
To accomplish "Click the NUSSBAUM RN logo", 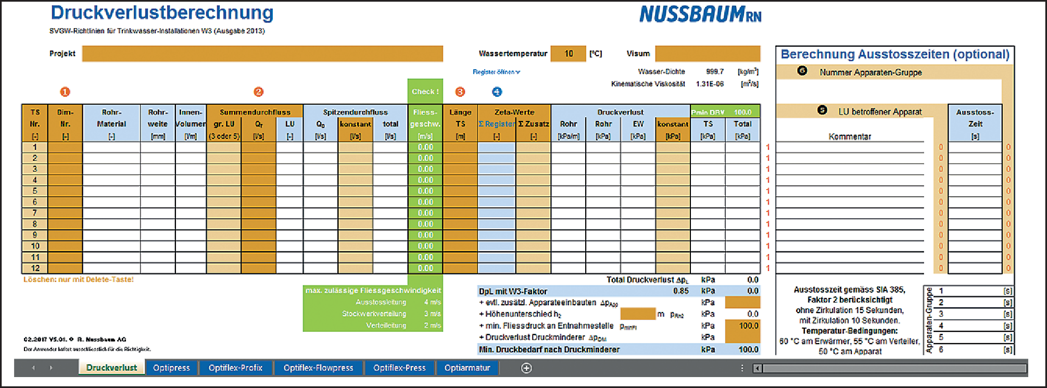I will tap(700, 14).
